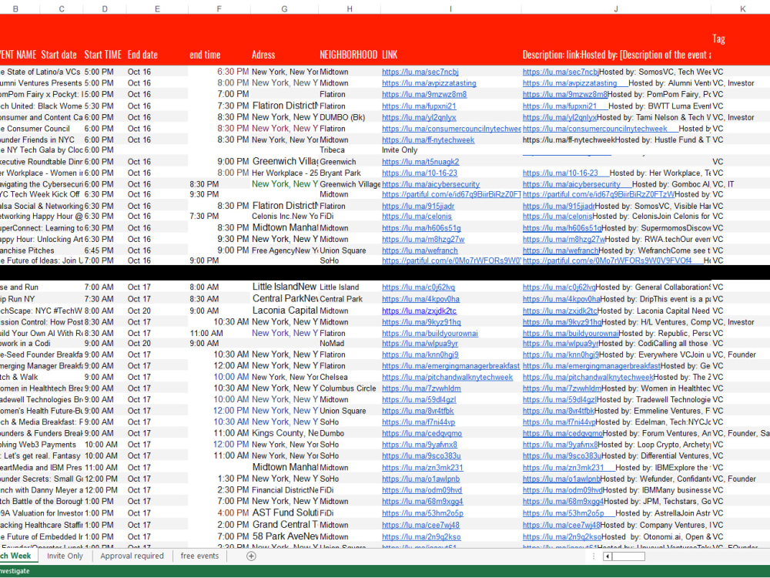Open link https://lu.ma/aicybersecurity in LINK column

point(430,184)
